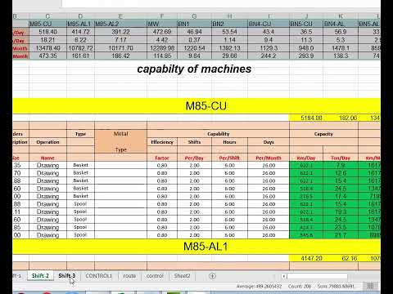The width and height of the screenshot is (393, 294).
Task: Select the green Ton/Day cell 12.6
Action: [341, 173]
